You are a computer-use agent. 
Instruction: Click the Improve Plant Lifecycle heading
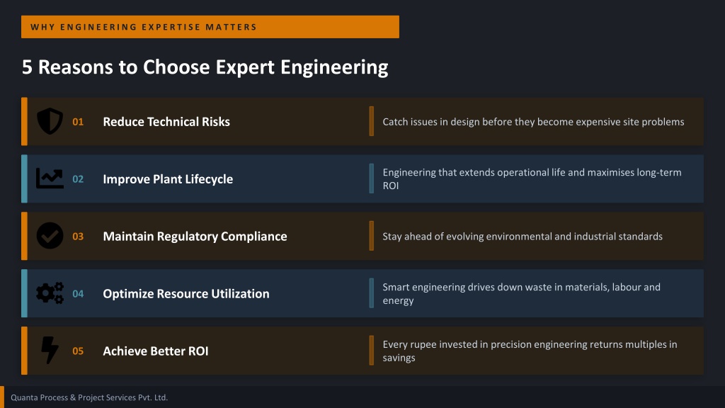[x=168, y=179]
